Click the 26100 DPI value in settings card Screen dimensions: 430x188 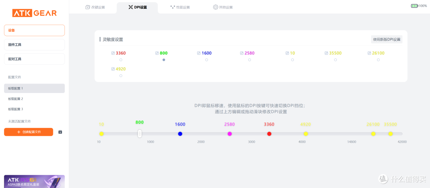(x=378, y=53)
